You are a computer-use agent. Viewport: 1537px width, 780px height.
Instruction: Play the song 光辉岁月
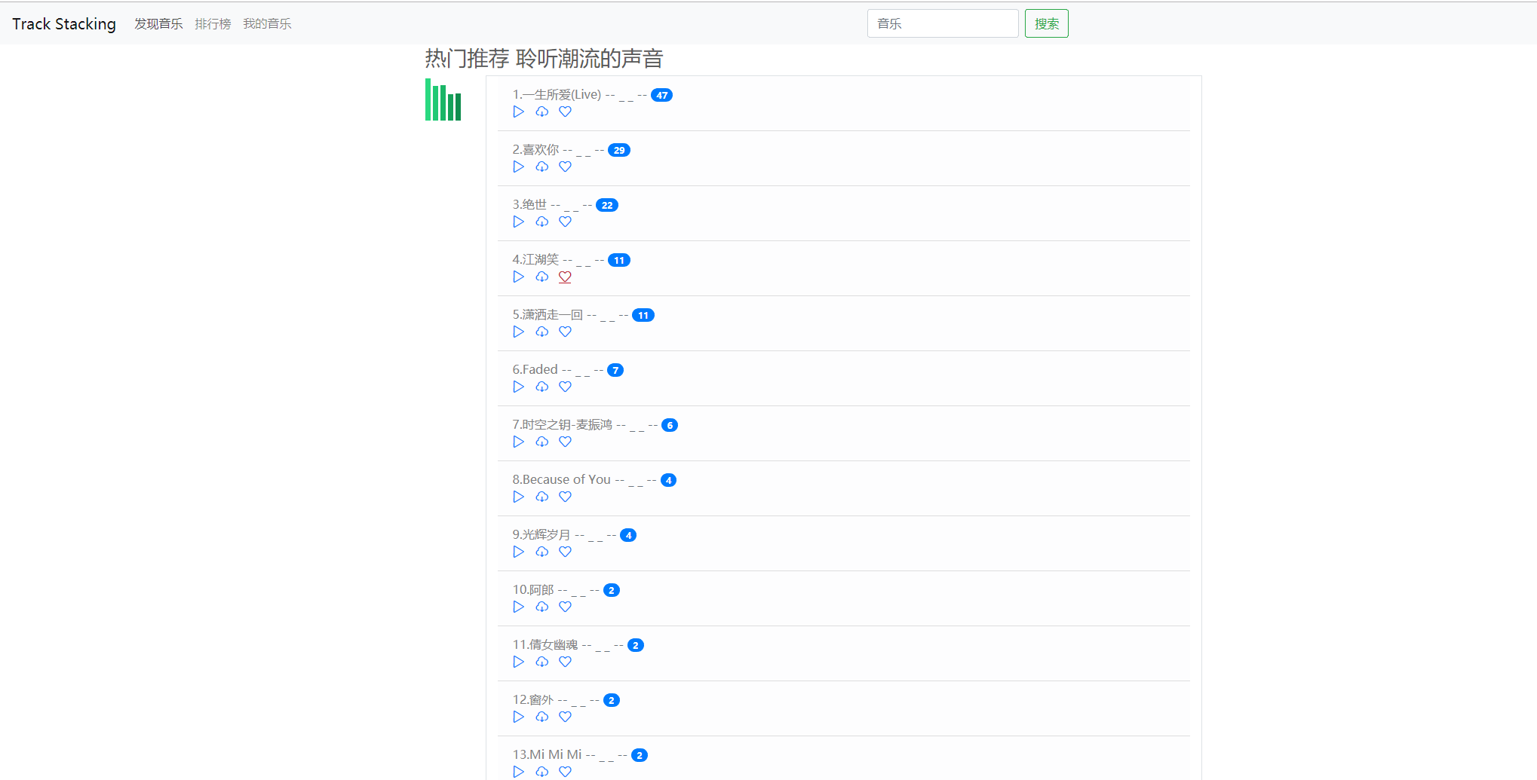518,552
